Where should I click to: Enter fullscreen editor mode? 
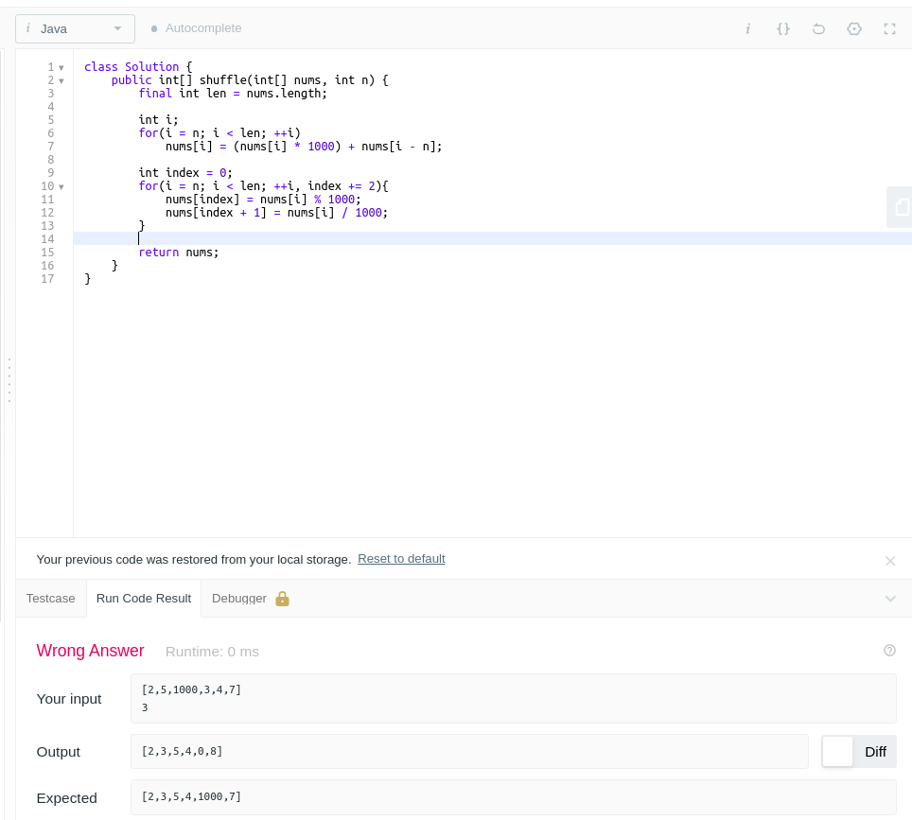(x=889, y=28)
